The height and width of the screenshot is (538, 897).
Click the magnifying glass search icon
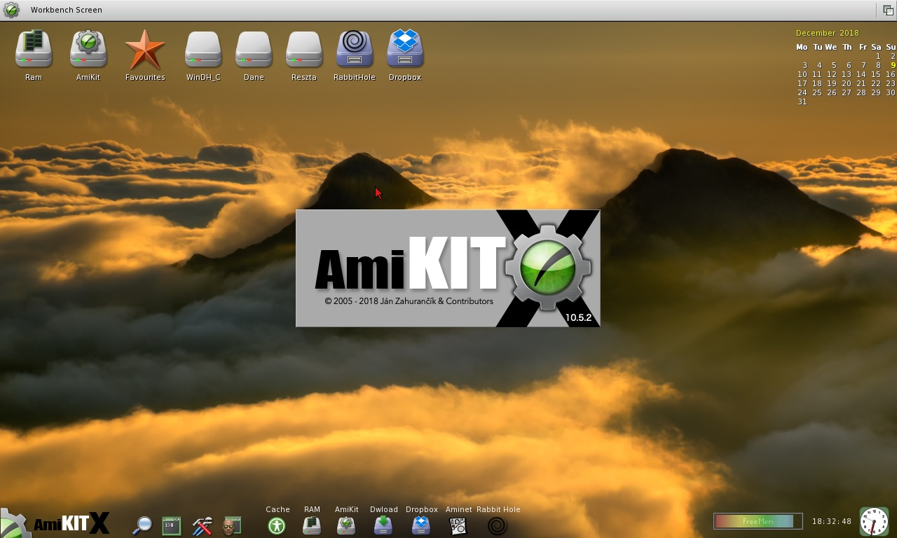click(142, 525)
